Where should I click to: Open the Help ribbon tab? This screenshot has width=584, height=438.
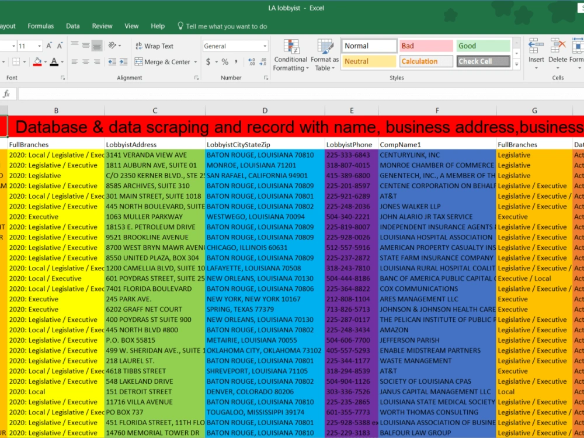click(158, 26)
